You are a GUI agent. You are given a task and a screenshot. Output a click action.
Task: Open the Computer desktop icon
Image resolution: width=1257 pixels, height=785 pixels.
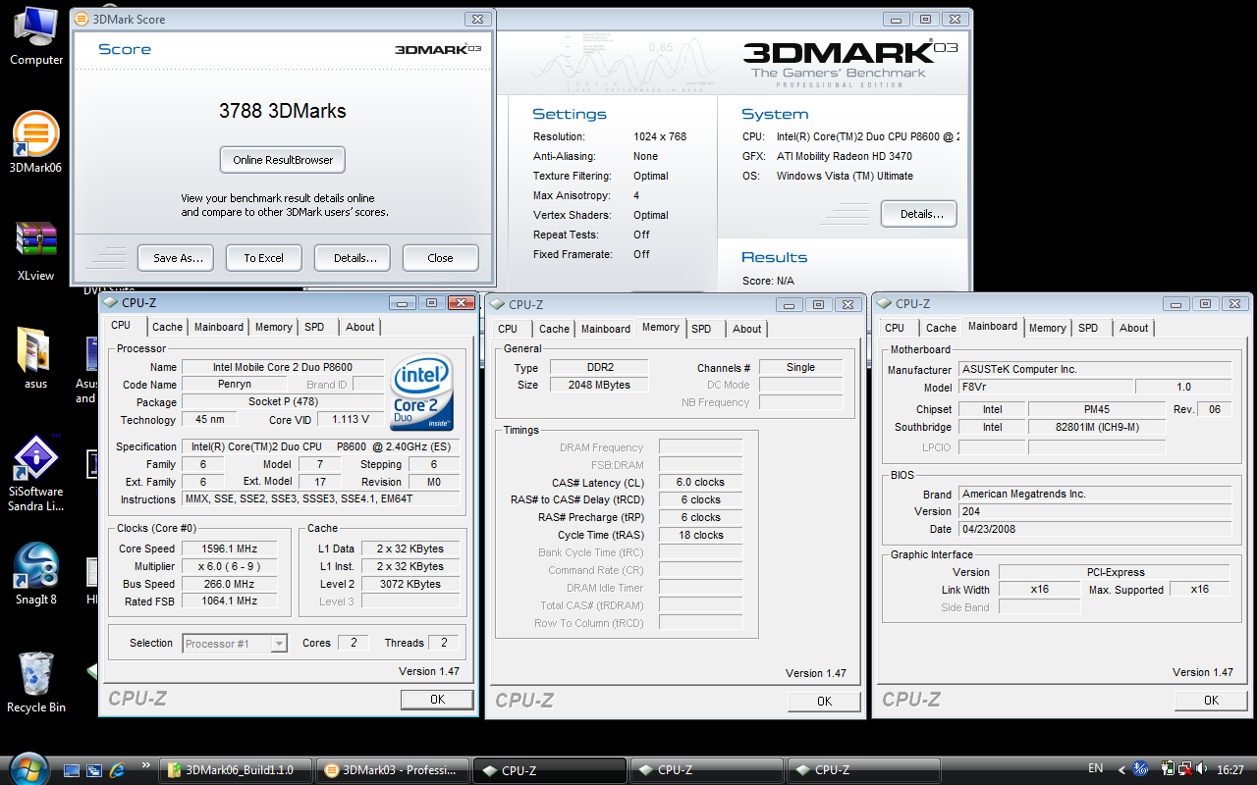coord(36,36)
